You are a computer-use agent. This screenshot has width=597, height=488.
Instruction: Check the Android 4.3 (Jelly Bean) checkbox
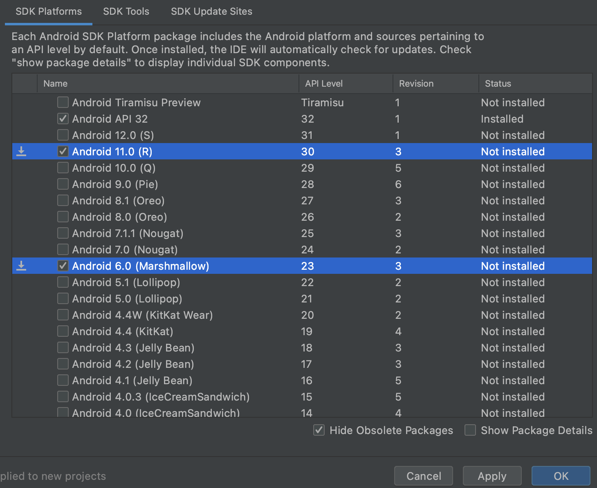(x=63, y=347)
